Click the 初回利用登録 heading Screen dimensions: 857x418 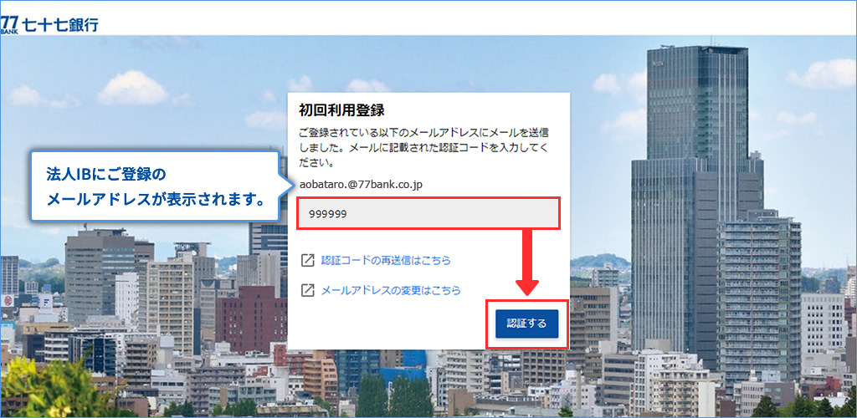(x=341, y=110)
